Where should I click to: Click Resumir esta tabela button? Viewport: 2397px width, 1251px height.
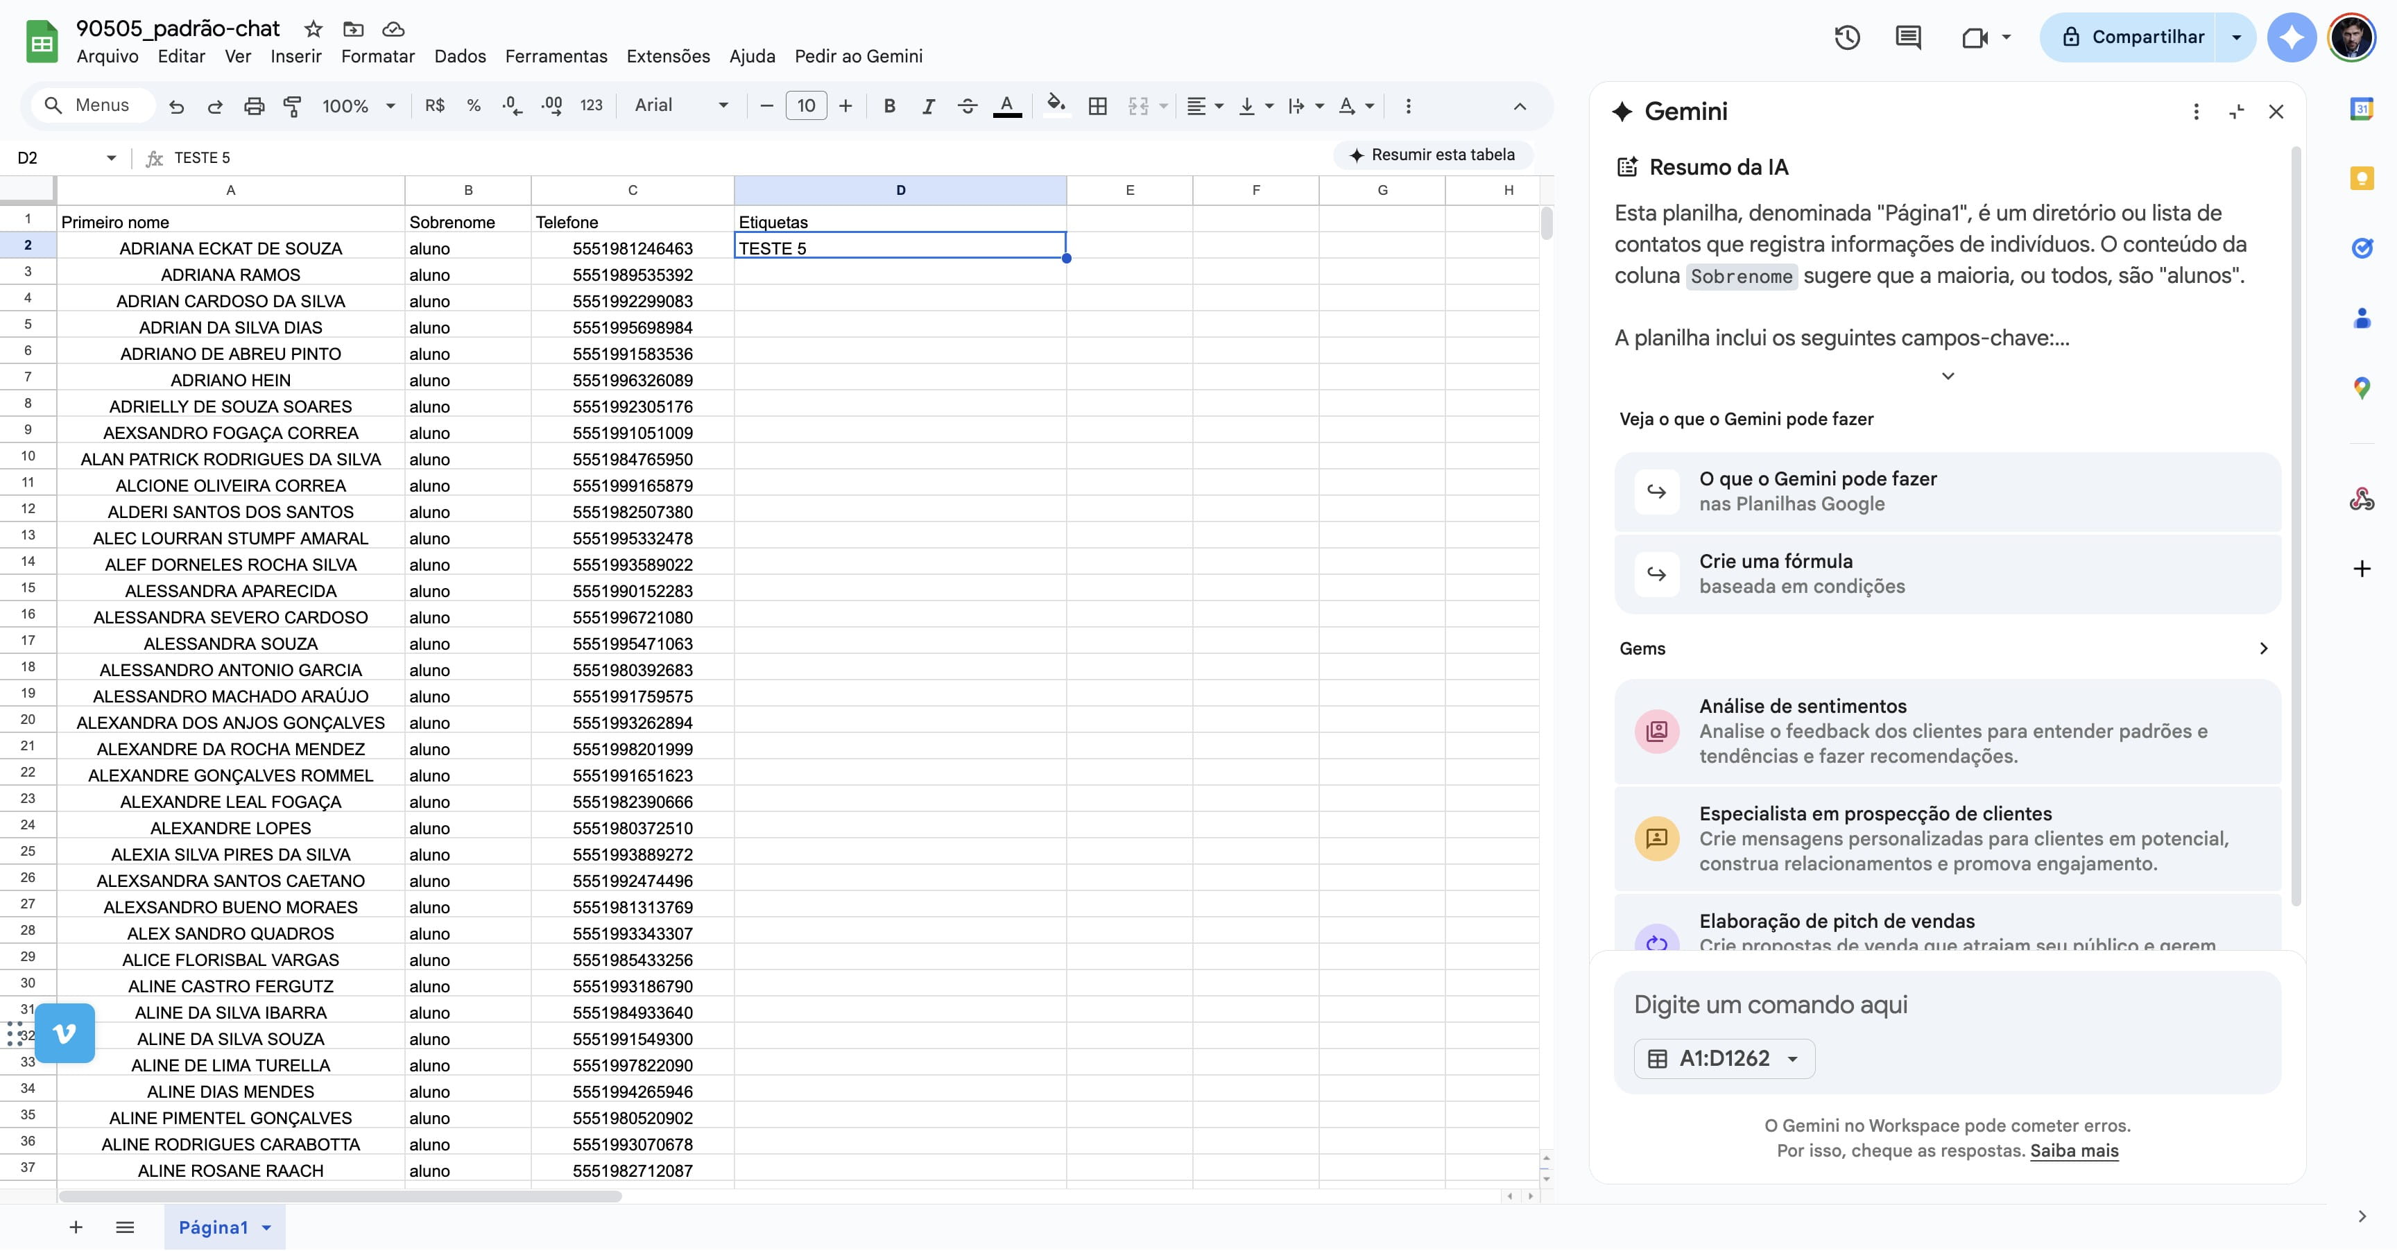click(1432, 155)
